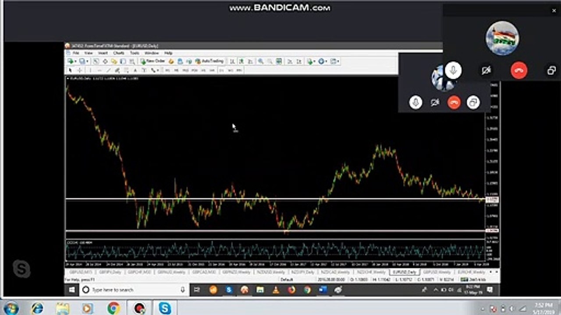Viewport: 561px width, 315px height.
Task: Click the inner Windows Start button
Action: 72,290
